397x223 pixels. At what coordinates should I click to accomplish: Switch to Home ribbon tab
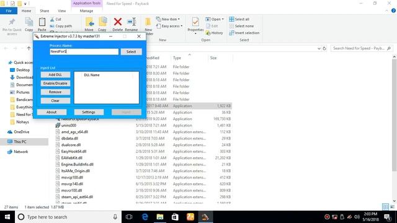(26, 11)
